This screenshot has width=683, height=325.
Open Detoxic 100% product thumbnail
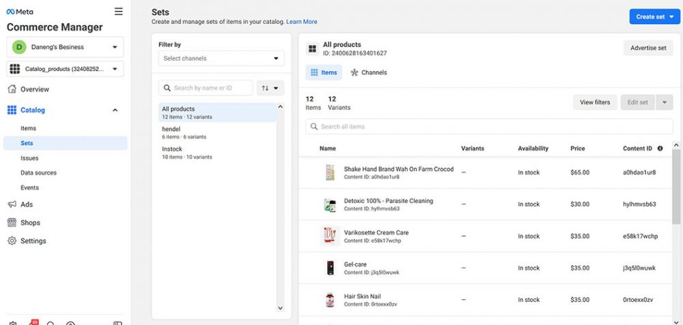330,204
